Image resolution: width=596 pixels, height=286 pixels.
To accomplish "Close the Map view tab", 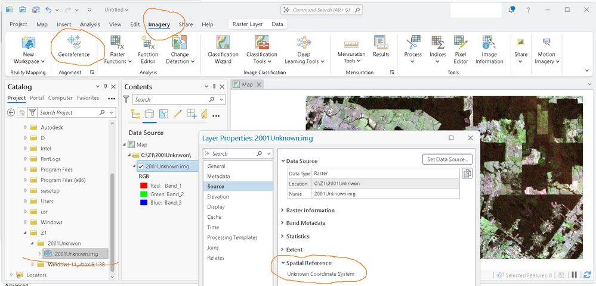I will point(260,84).
